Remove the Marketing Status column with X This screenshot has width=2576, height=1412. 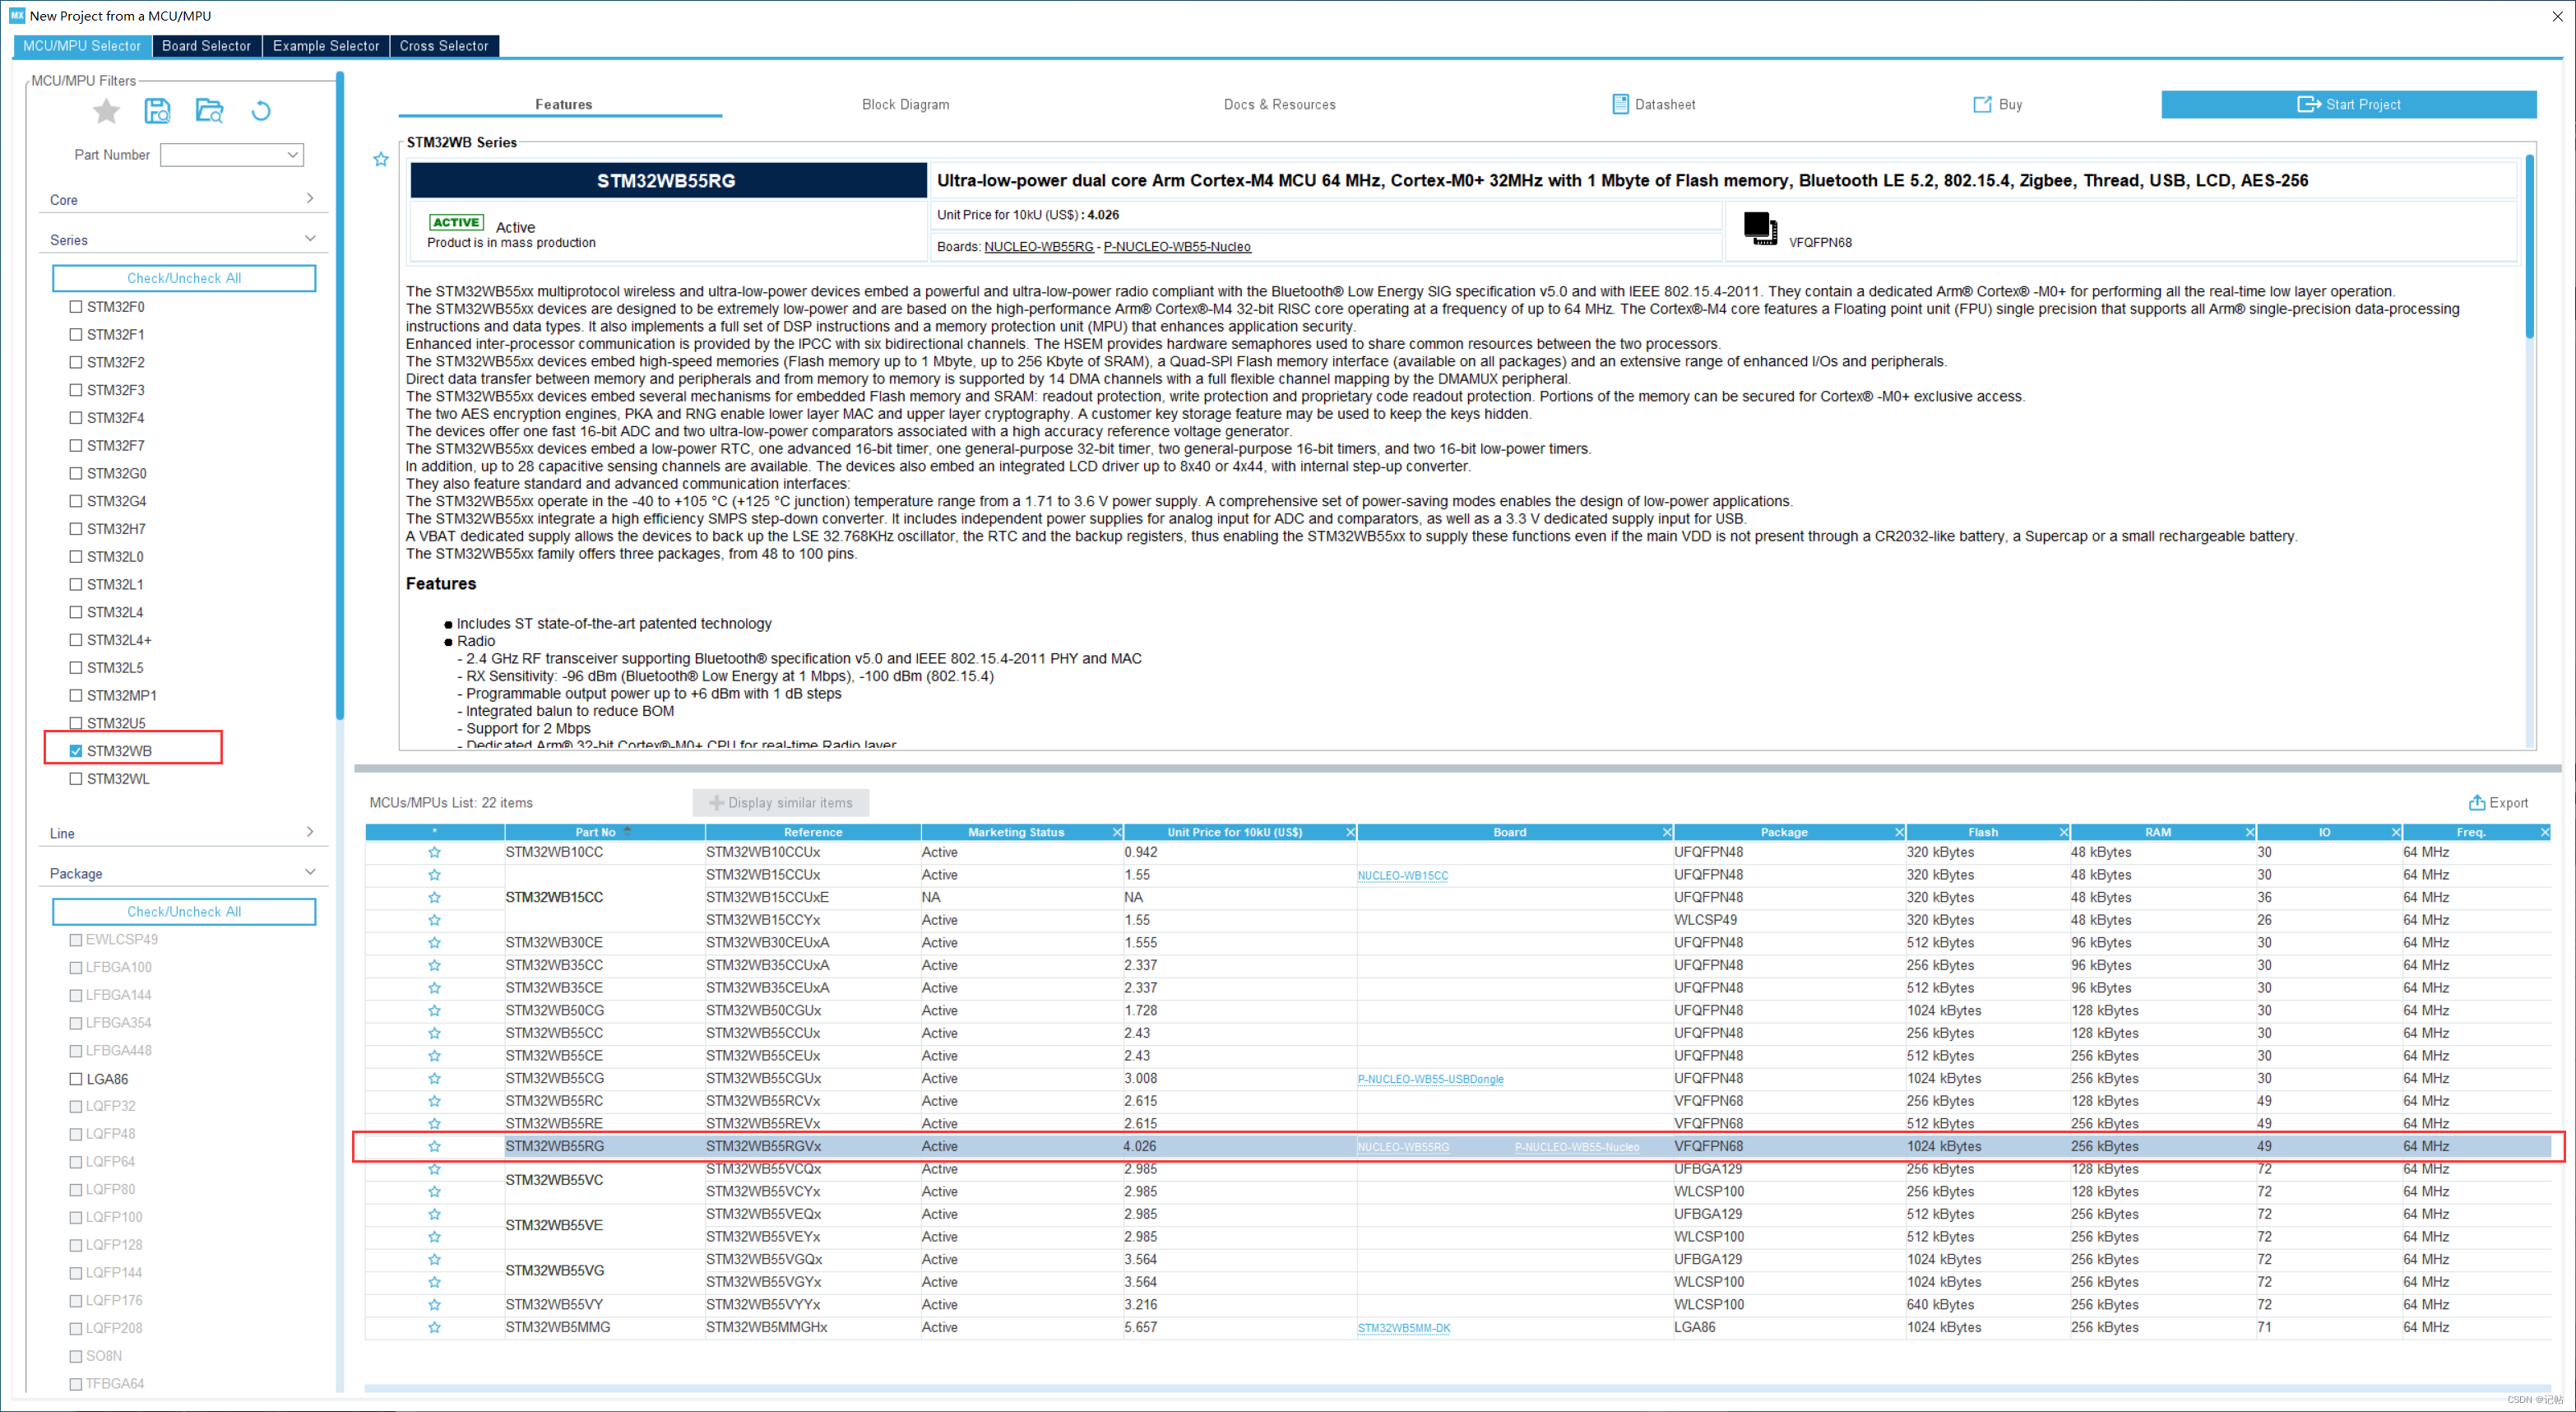[x=1117, y=833]
